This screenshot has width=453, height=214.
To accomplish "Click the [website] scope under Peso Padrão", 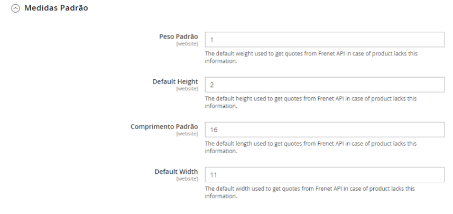I will (x=187, y=43).
